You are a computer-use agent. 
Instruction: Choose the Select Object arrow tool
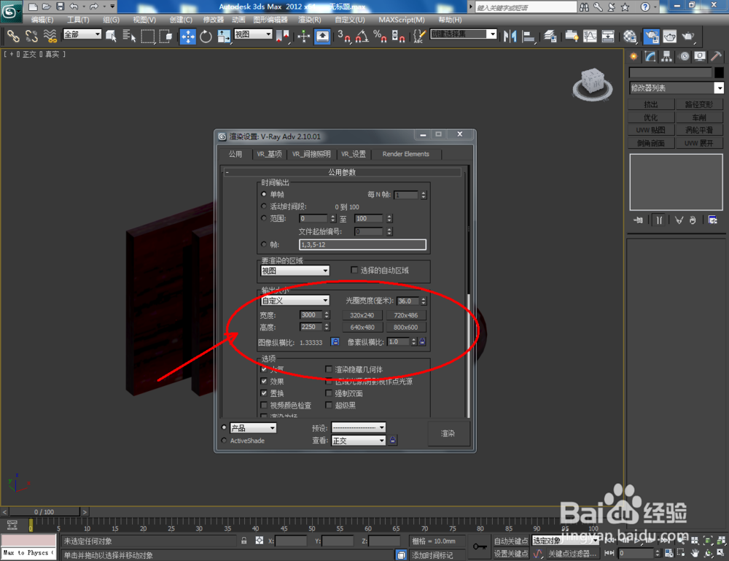(111, 36)
